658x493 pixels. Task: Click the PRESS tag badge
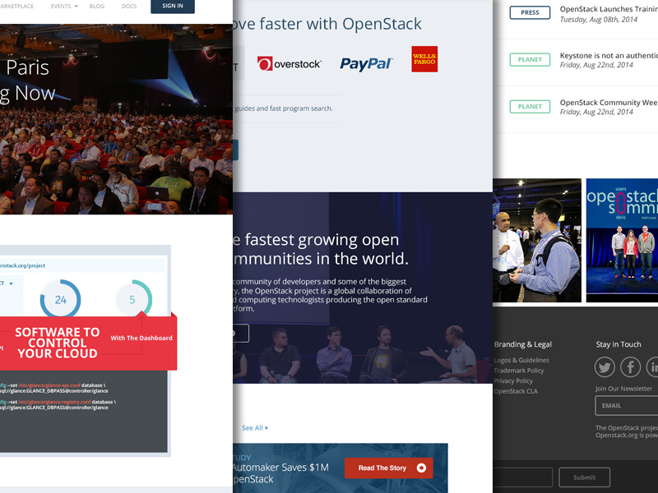pyautogui.click(x=530, y=12)
